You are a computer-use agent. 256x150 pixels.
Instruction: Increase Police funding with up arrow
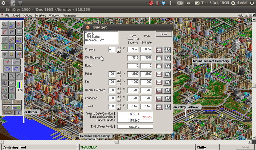[x=119, y=72]
